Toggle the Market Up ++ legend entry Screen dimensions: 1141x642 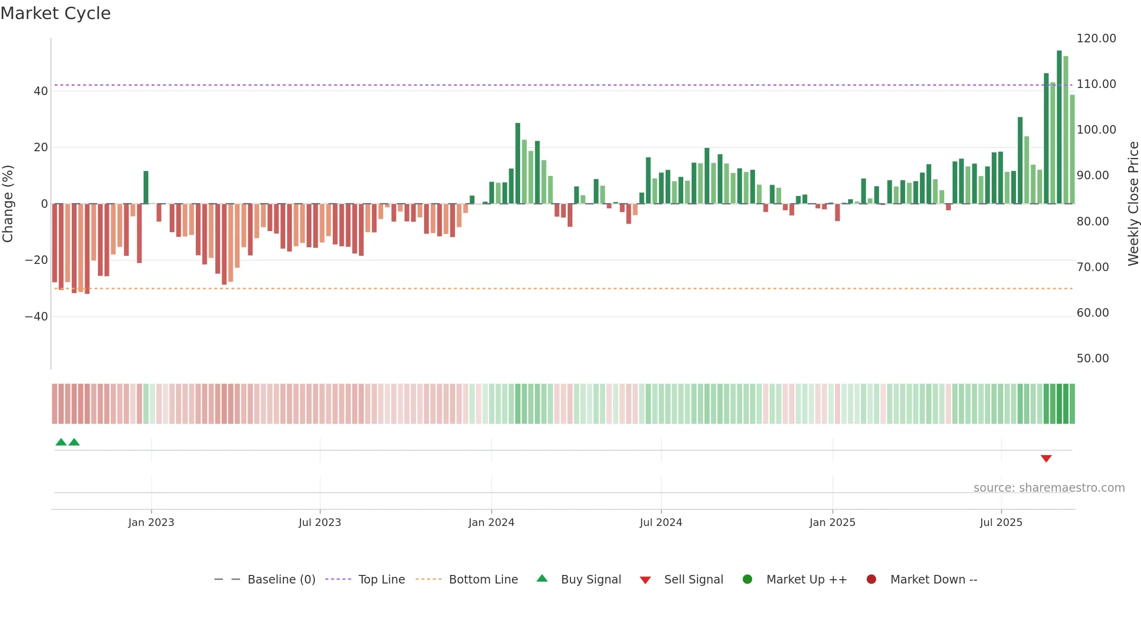coord(794,579)
